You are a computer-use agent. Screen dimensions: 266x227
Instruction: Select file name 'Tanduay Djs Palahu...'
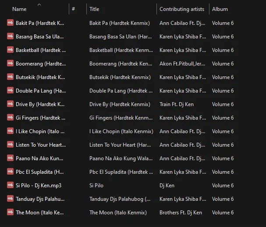coord(40,199)
